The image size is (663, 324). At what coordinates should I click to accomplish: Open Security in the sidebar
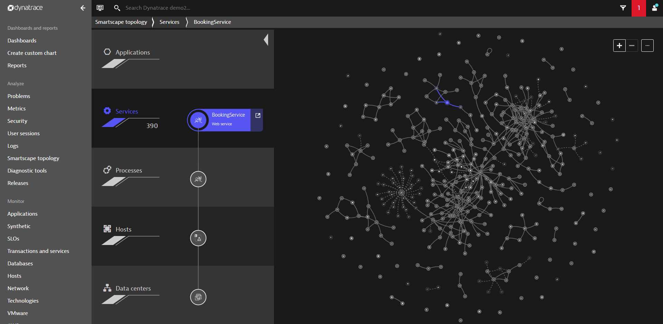coord(17,121)
